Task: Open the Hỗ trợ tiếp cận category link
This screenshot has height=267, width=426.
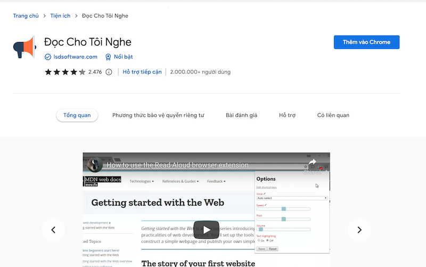Action: [142, 72]
